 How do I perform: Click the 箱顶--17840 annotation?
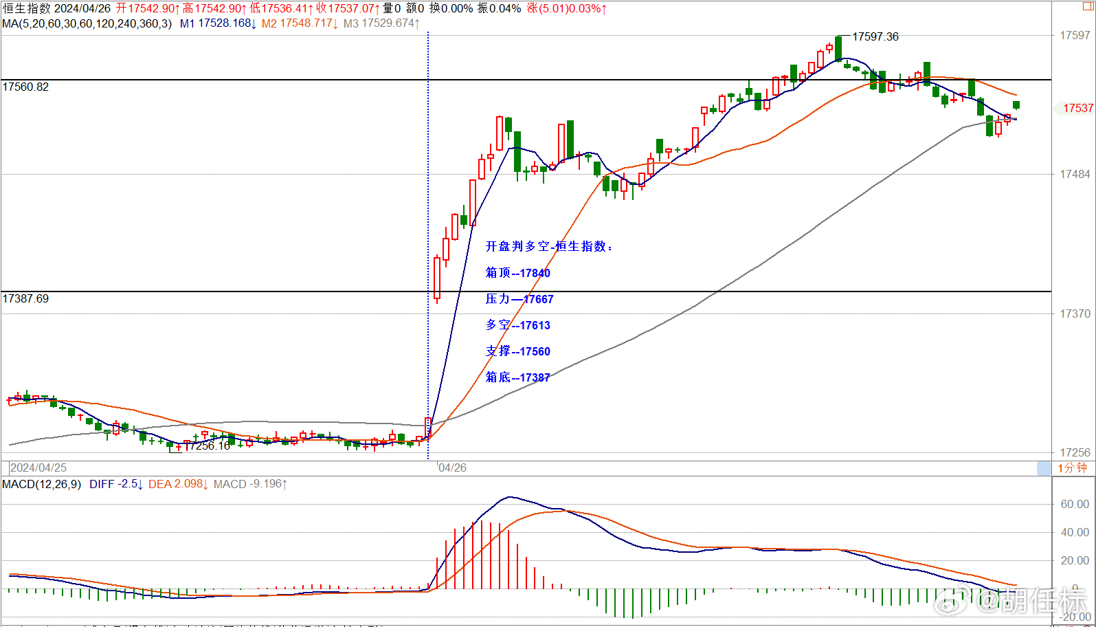pos(518,273)
